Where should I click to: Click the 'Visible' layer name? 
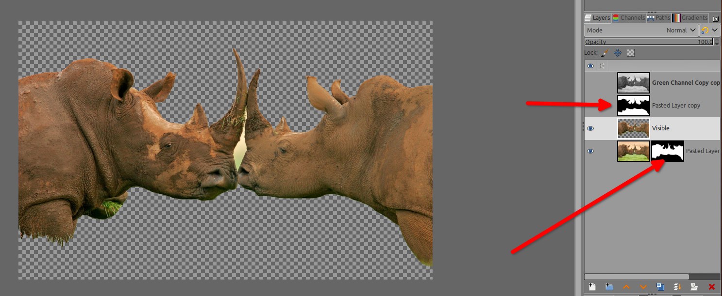click(x=661, y=128)
